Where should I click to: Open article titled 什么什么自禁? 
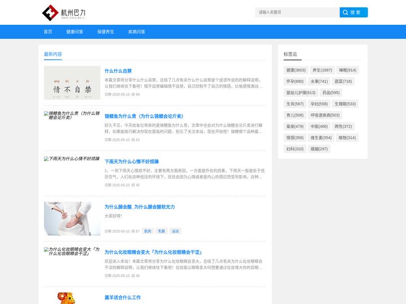click(x=118, y=71)
